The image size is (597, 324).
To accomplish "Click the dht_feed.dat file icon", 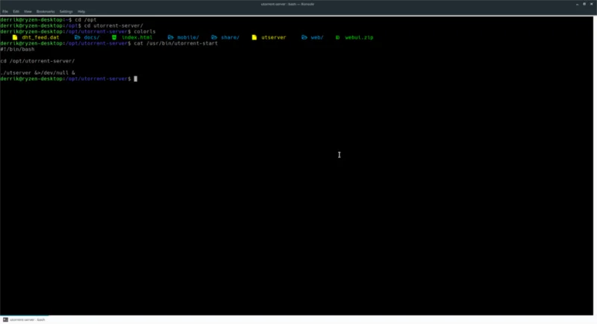I will coord(15,37).
